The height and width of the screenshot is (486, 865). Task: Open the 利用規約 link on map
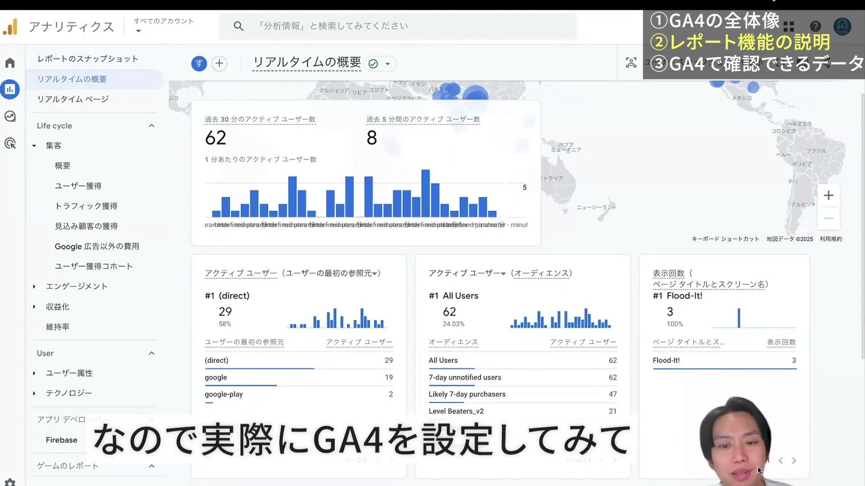[x=831, y=239]
